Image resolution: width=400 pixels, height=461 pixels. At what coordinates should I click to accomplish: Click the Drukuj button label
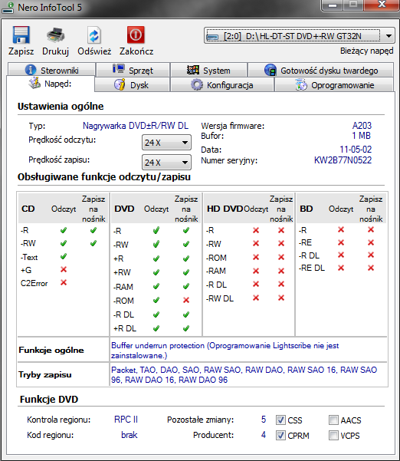(55, 51)
